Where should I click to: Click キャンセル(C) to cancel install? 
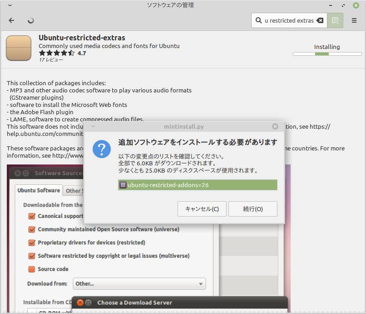tap(202, 209)
